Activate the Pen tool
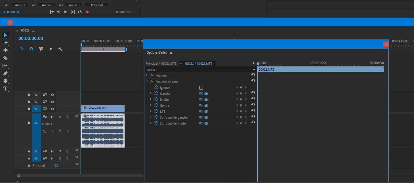The width and height of the screenshot is (414, 183). tap(5, 73)
